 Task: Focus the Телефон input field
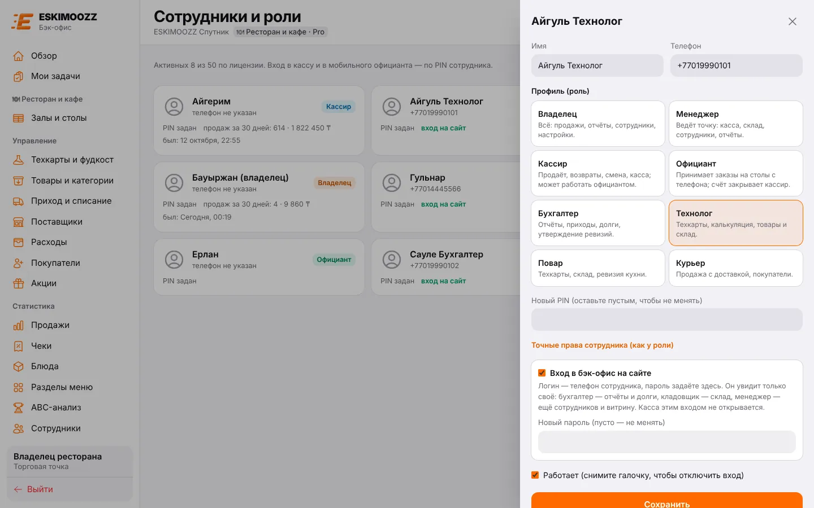pos(737,65)
